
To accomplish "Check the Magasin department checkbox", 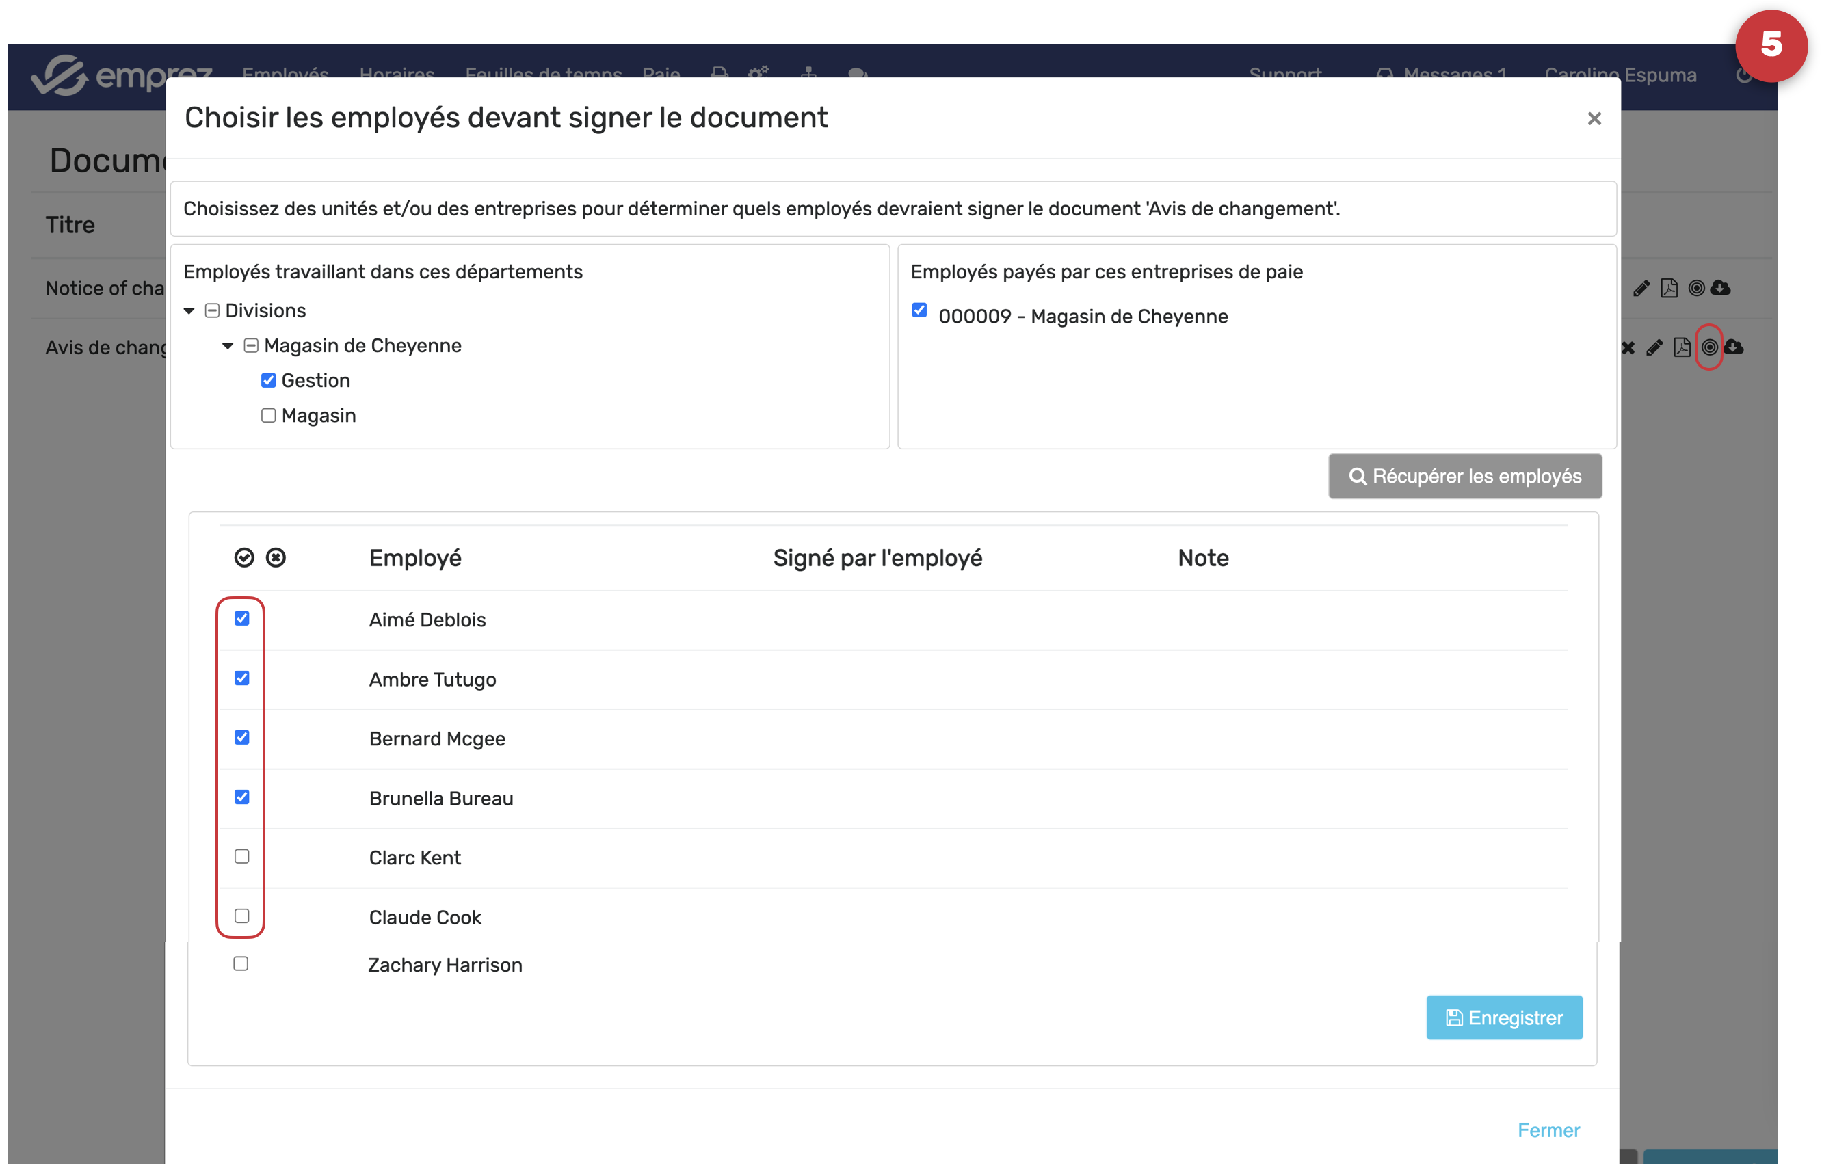I will coord(268,416).
